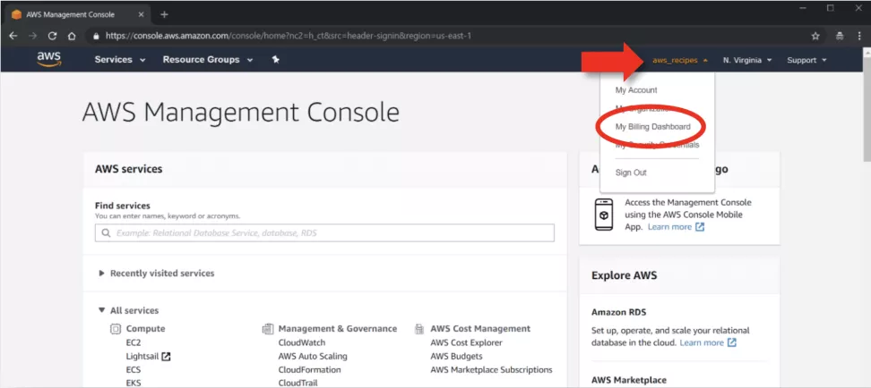The width and height of the screenshot is (871, 388).
Task: Open the EC2 service link
Action: pyautogui.click(x=134, y=343)
